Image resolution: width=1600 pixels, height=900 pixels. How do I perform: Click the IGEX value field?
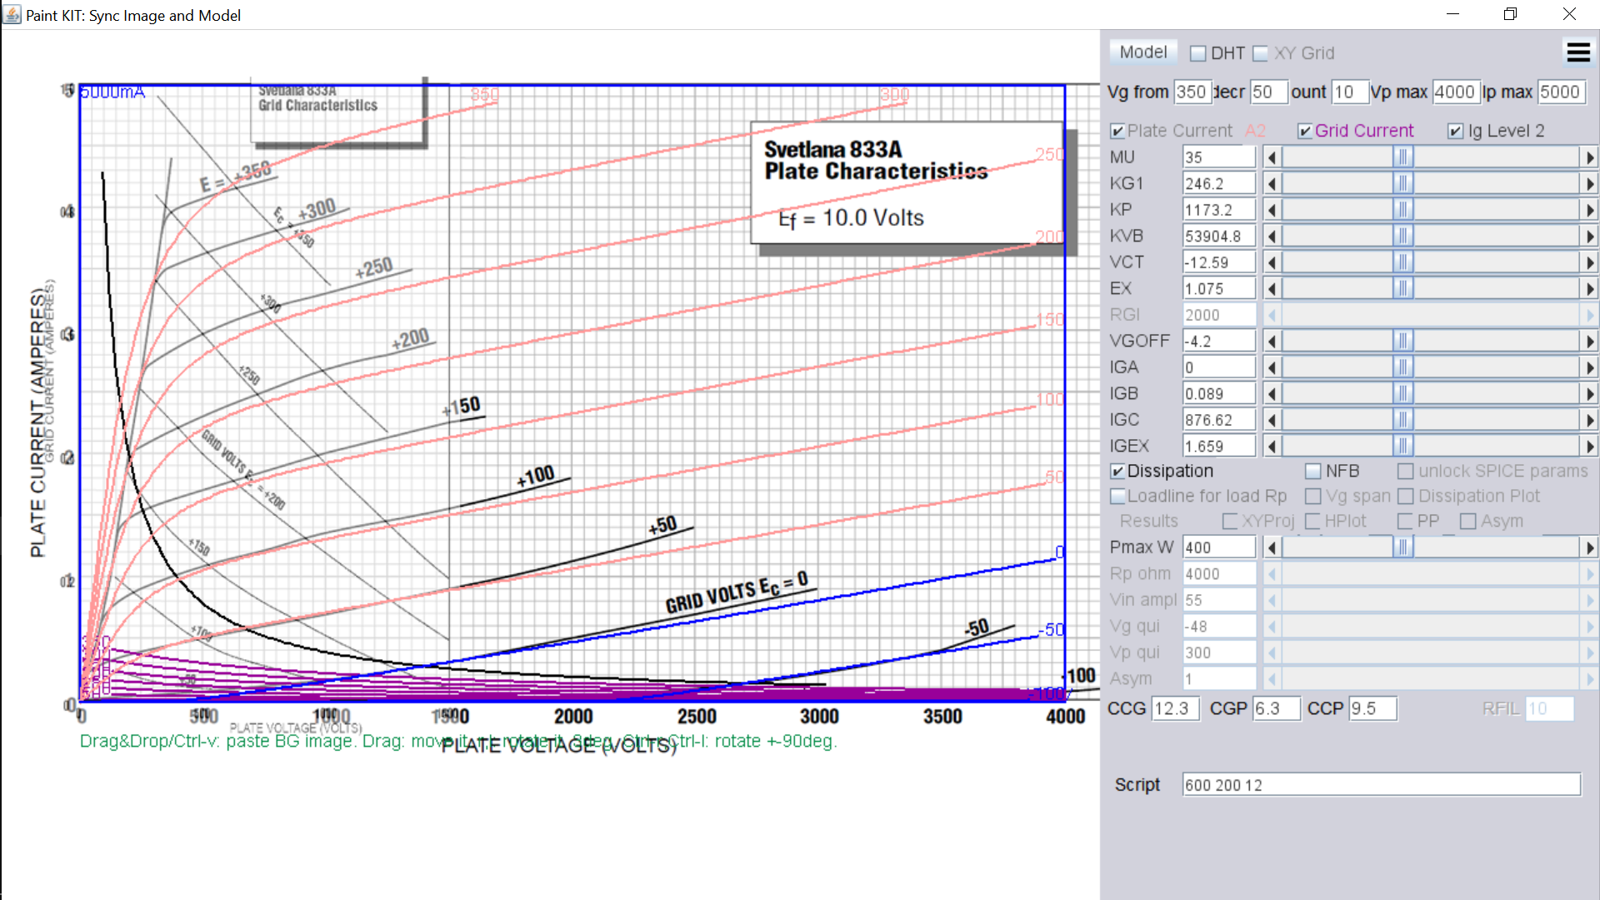click(x=1218, y=446)
